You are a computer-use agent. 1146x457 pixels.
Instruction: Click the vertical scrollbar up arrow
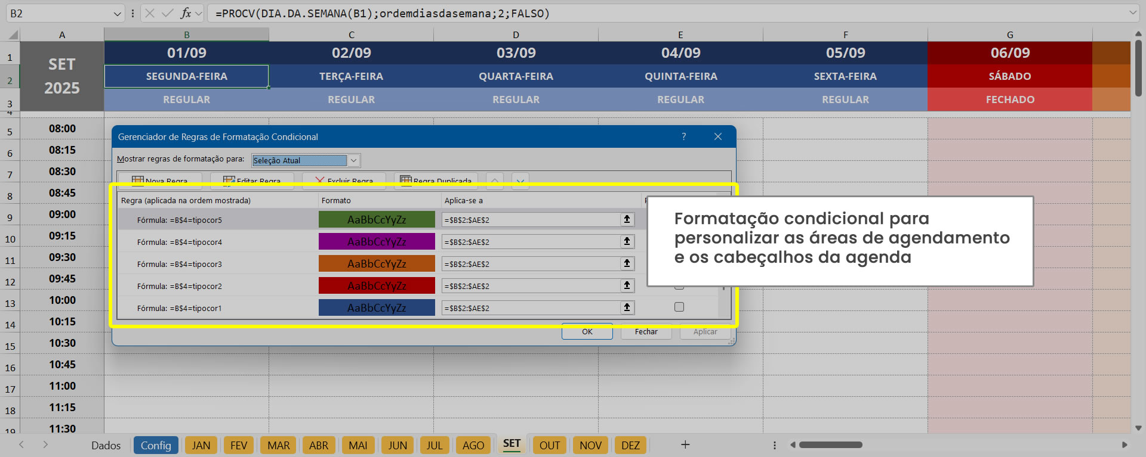click(x=1138, y=35)
